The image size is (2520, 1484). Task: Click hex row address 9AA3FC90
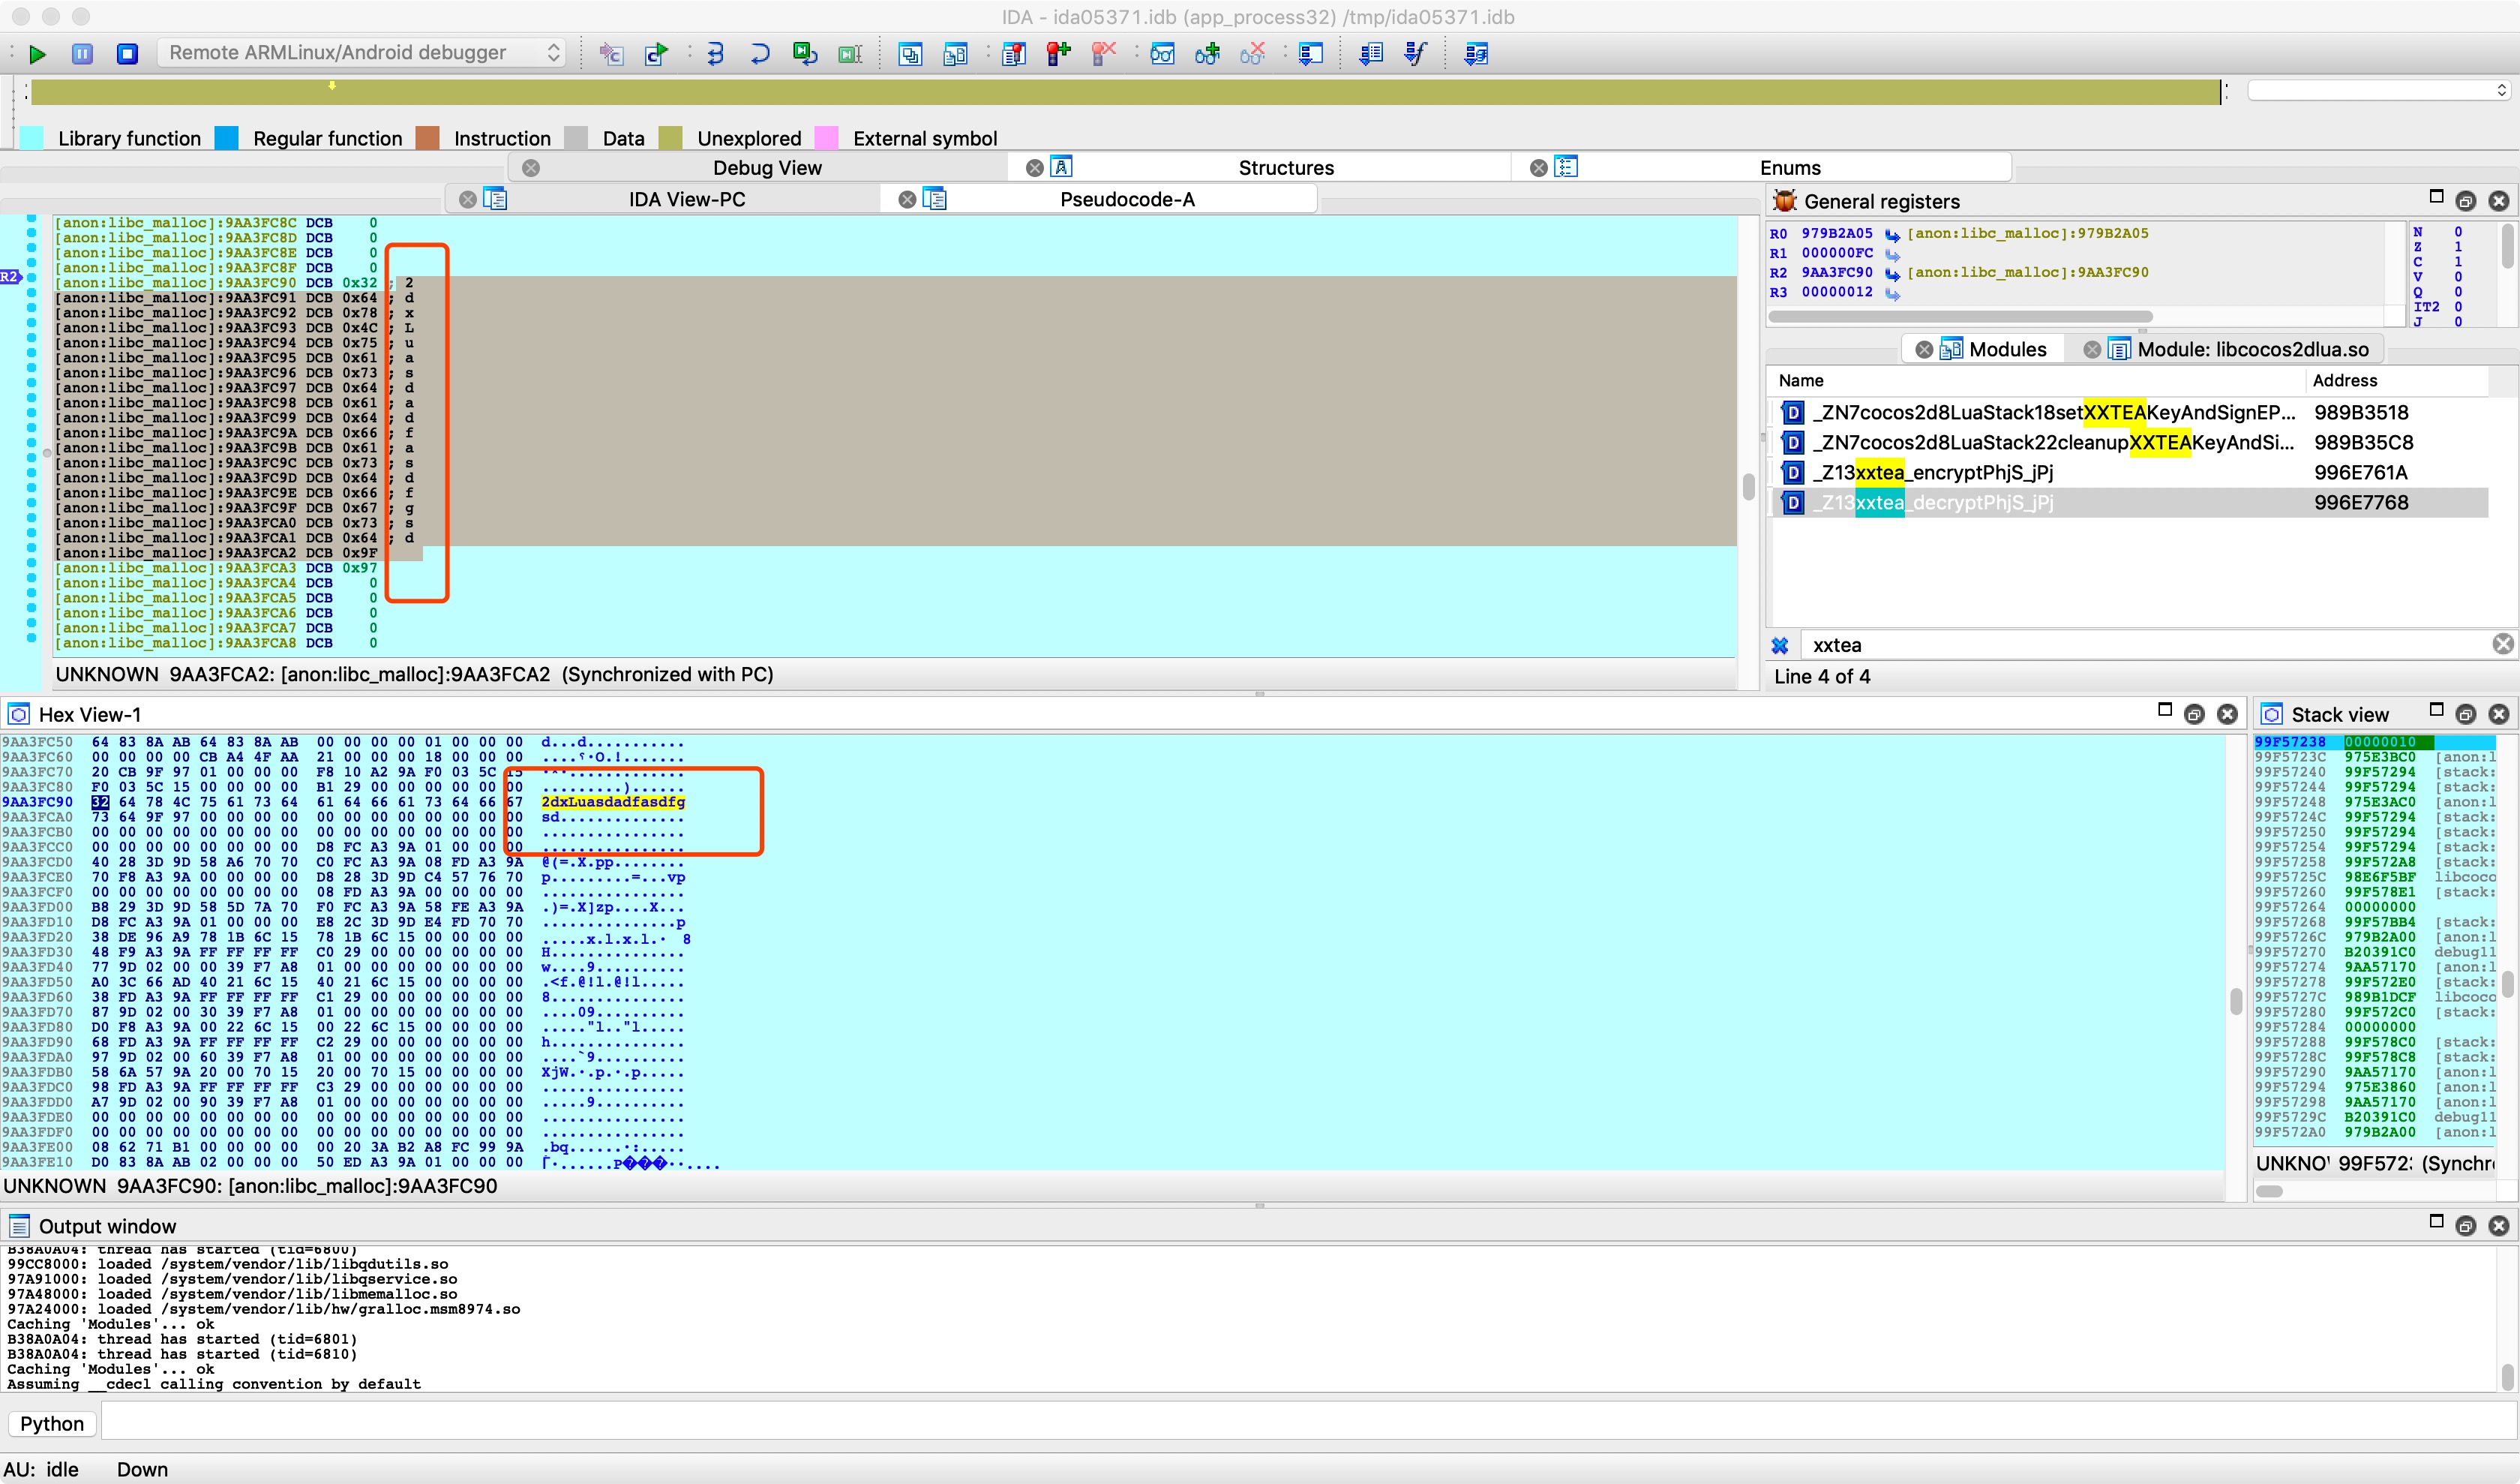pos(37,802)
